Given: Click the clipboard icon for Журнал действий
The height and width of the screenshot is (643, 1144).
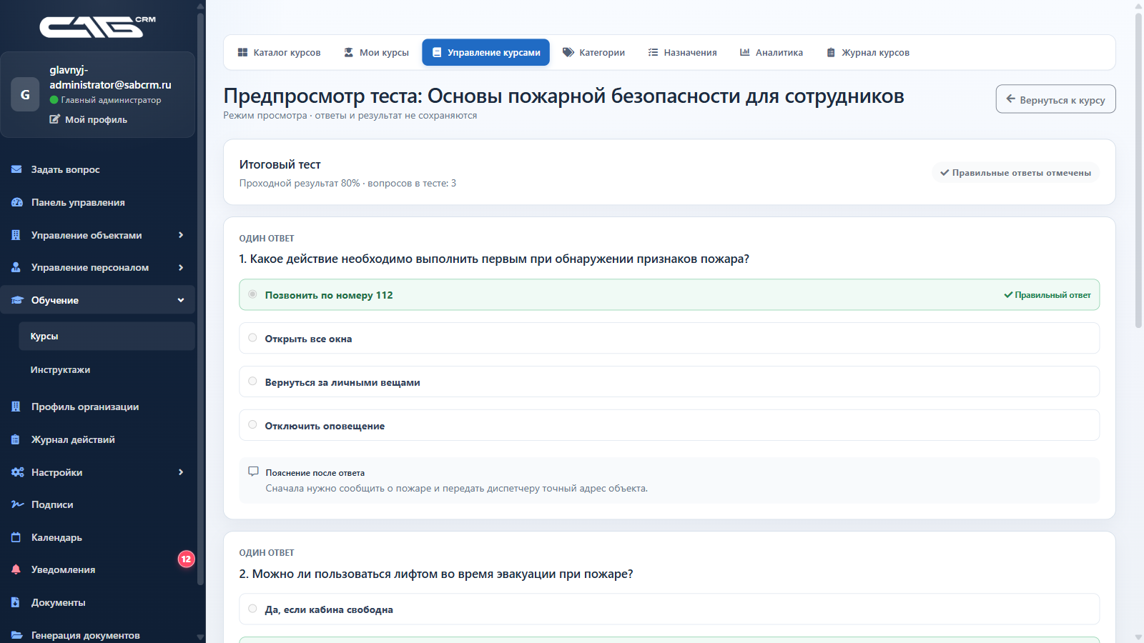Looking at the screenshot, I should pyautogui.click(x=16, y=439).
